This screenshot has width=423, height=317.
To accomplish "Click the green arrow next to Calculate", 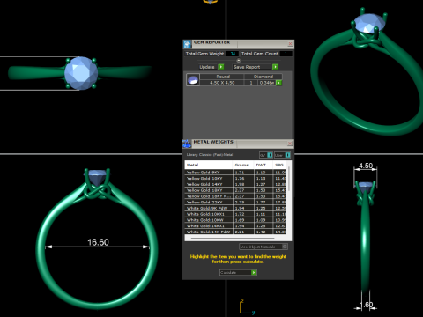I will point(254,273).
